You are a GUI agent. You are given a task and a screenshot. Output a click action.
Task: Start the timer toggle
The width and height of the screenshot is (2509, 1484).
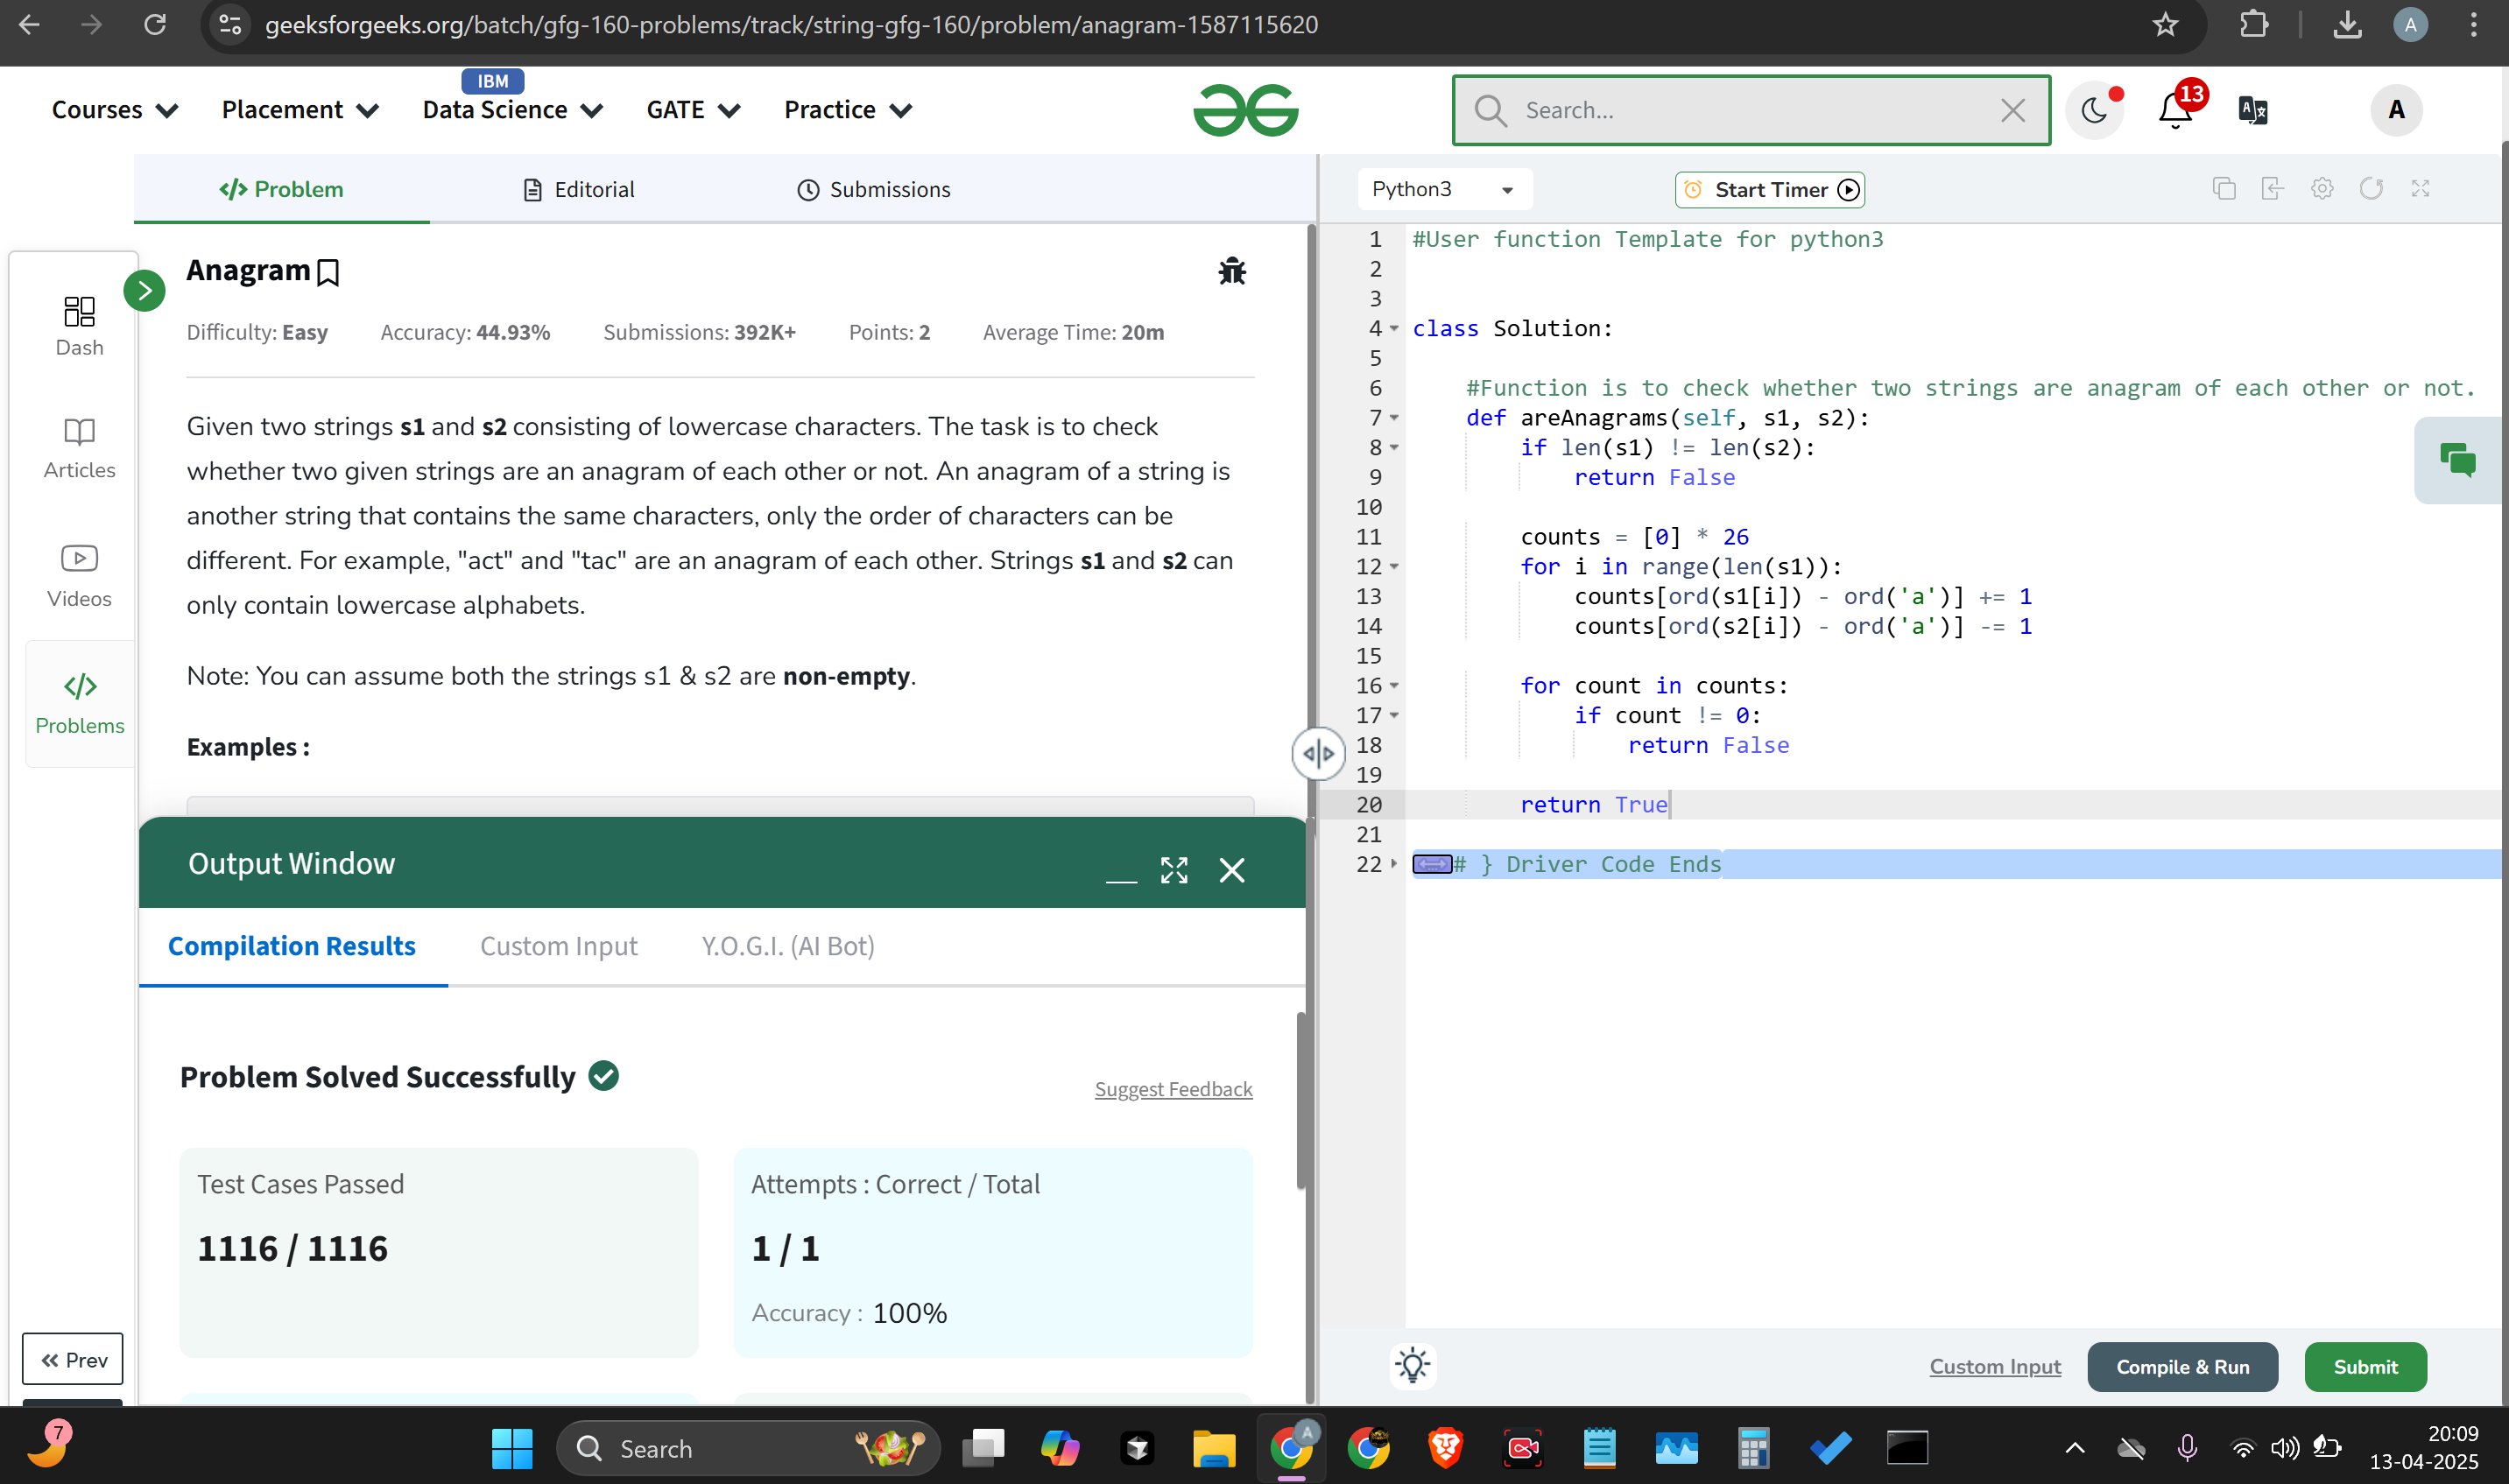click(1769, 190)
